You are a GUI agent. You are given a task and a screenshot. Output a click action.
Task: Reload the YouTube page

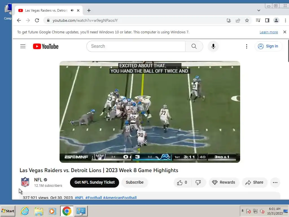coord(37,20)
